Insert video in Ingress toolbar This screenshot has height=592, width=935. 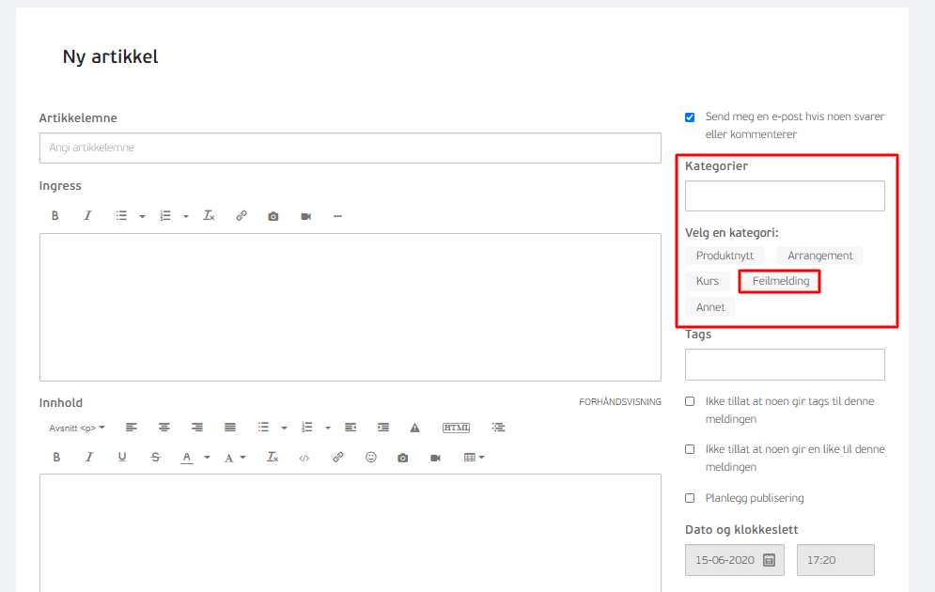pos(306,216)
